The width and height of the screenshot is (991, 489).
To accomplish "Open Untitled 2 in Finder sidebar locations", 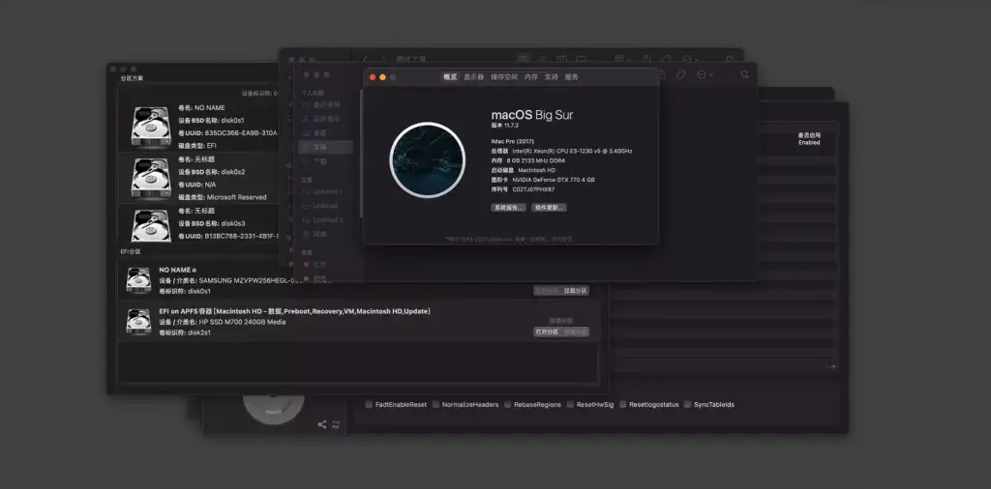I will [328, 220].
